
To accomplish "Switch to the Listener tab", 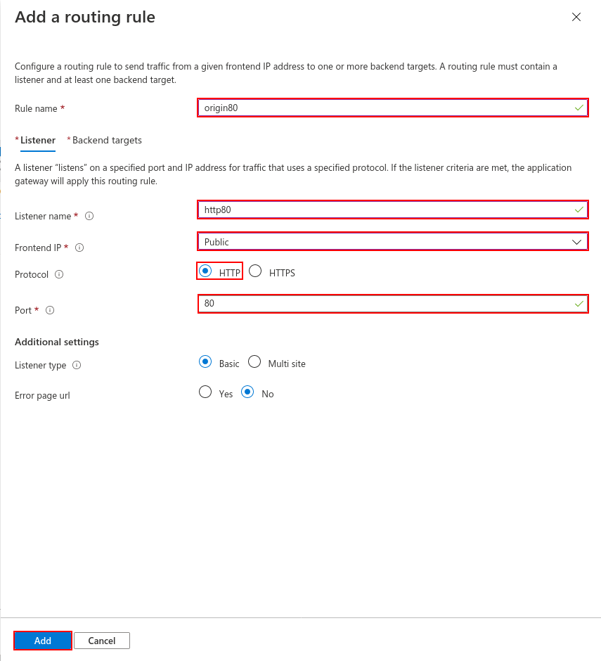I will tap(35, 141).
